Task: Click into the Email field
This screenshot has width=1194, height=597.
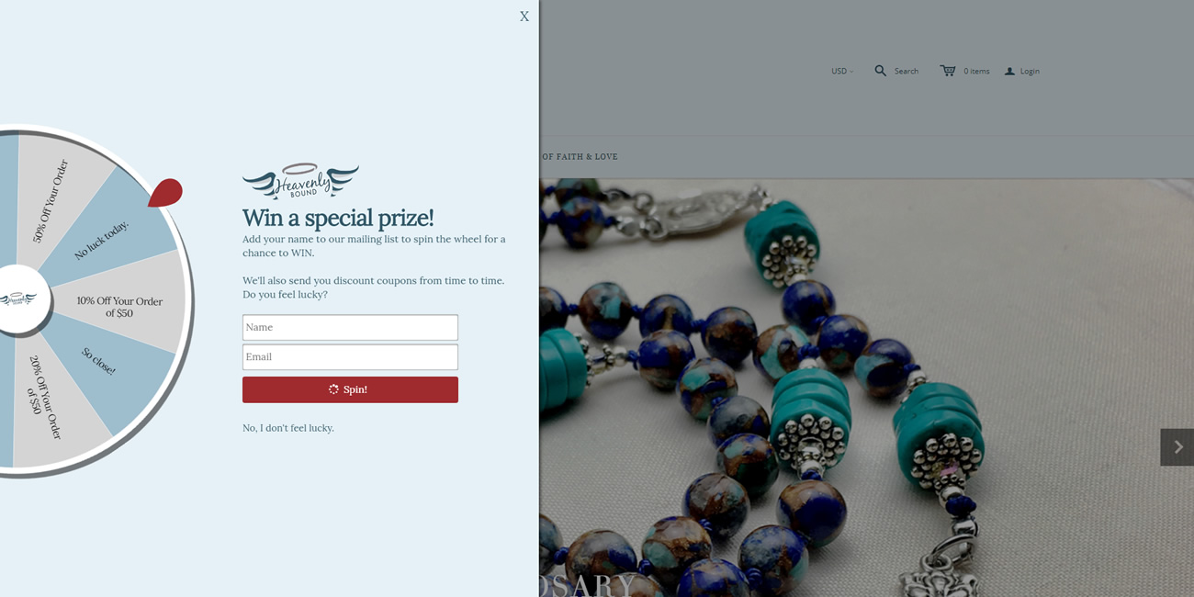Action: click(350, 356)
